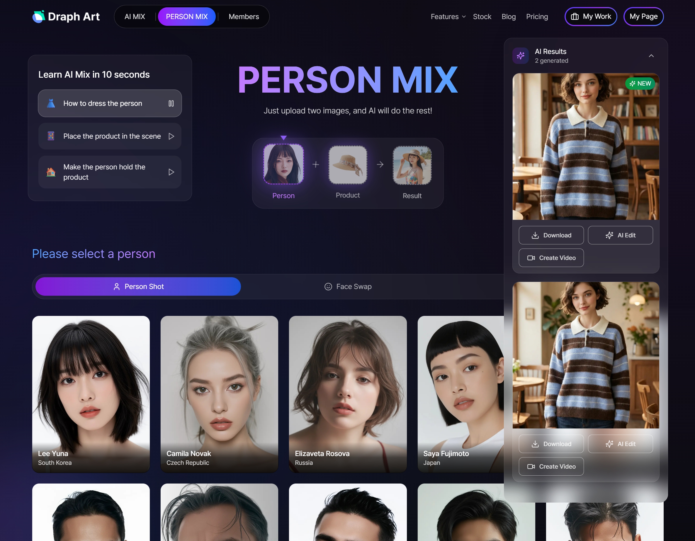Open the Members tab
Viewport: 695px width, 541px height.
244,16
